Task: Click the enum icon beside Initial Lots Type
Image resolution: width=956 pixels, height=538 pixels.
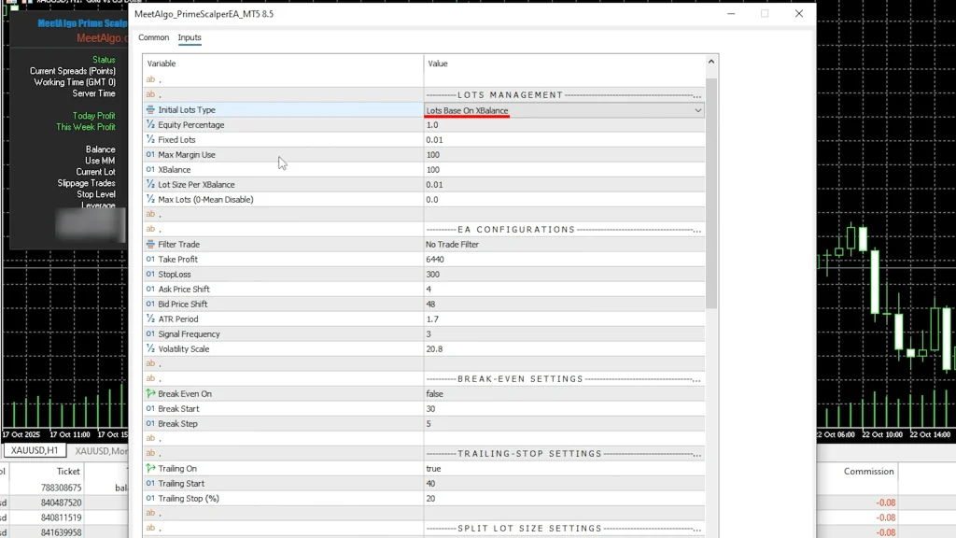Action: pyautogui.click(x=150, y=110)
